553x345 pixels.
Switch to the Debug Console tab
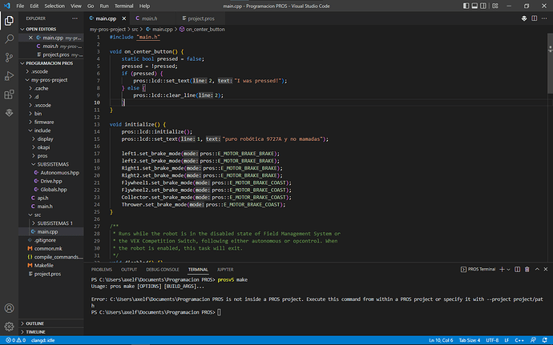(163, 270)
